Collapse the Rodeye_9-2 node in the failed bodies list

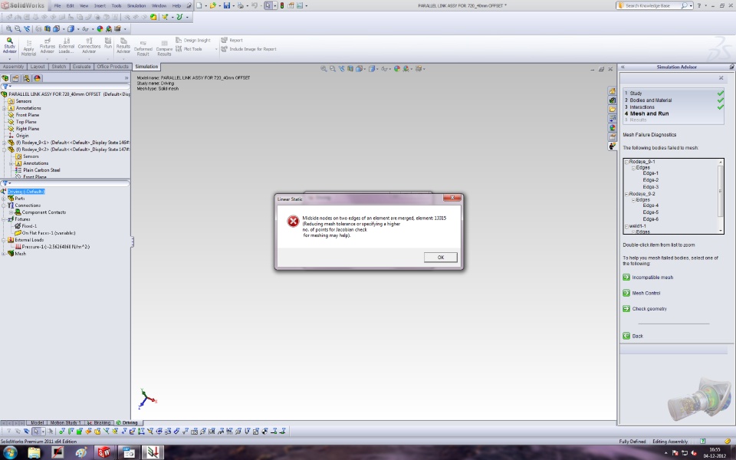[626, 194]
